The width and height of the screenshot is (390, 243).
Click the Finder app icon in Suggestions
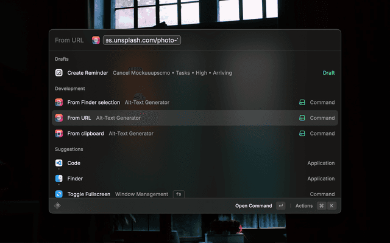(59, 179)
